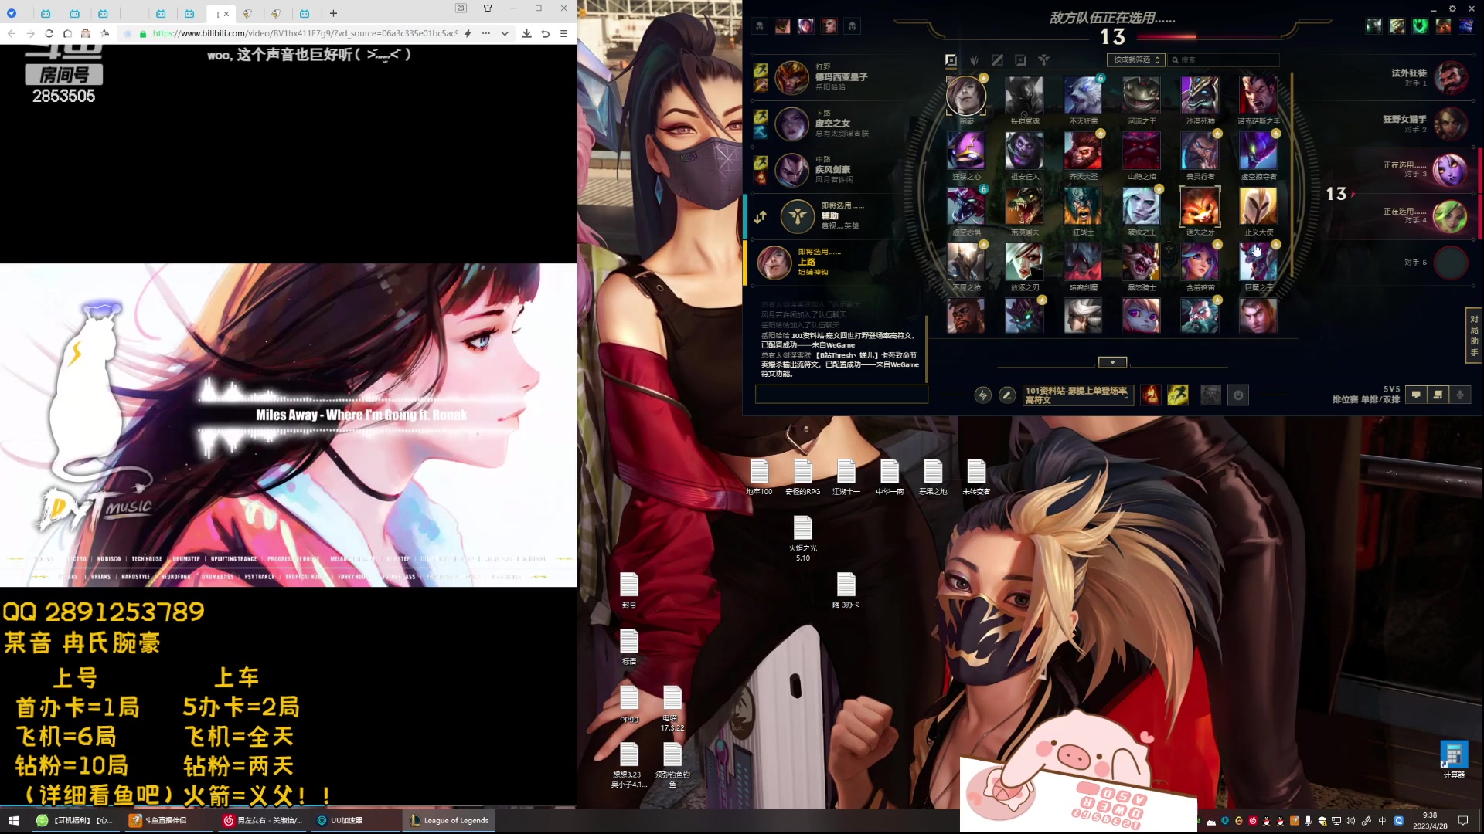Pick champion 暗裔剑魔 portrait
Image resolution: width=1484 pixels, height=834 pixels.
(x=1083, y=262)
